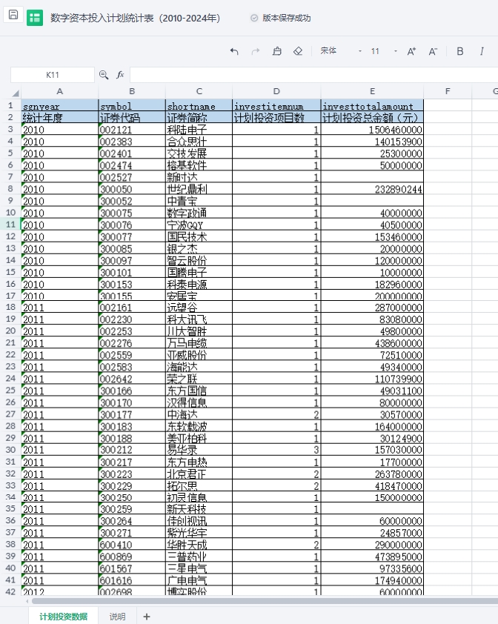
Task: Click cell containing investitemnum
Action: coord(276,106)
